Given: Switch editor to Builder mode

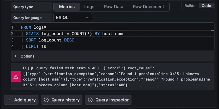Looking at the screenshot, I should coord(191,6).
